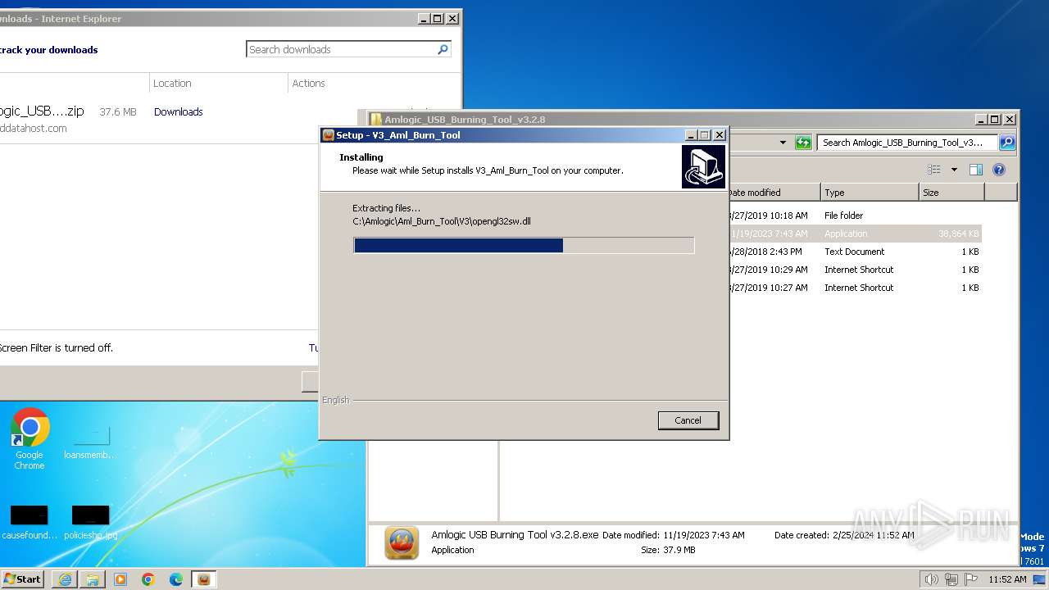Select Internet Shortcut modified 10:29 AM
1049x590 pixels.
(x=855, y=270)
